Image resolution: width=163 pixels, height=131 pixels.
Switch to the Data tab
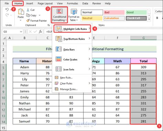(x=85, y=3)
